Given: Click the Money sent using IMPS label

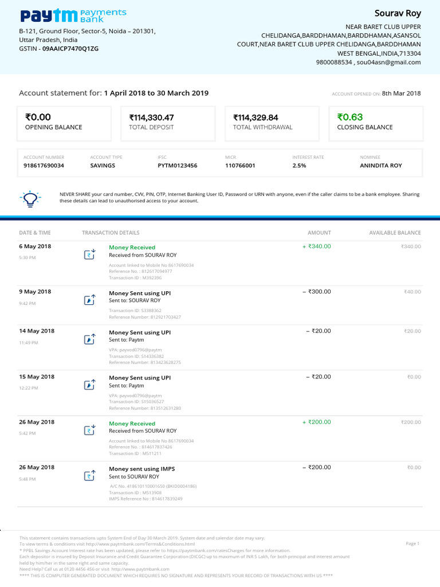Looking at the screenshot, I should point(142,469).
